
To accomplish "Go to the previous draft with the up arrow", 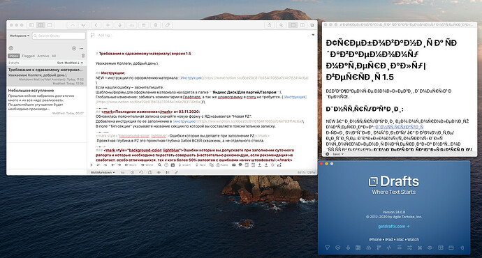I will [72, 25].
